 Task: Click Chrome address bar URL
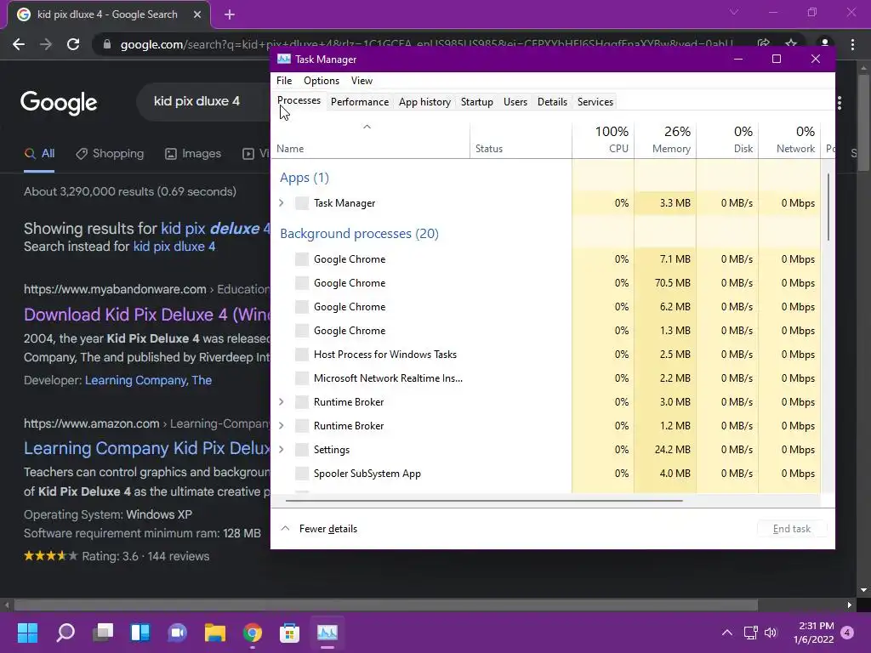(x=427, y=44)
